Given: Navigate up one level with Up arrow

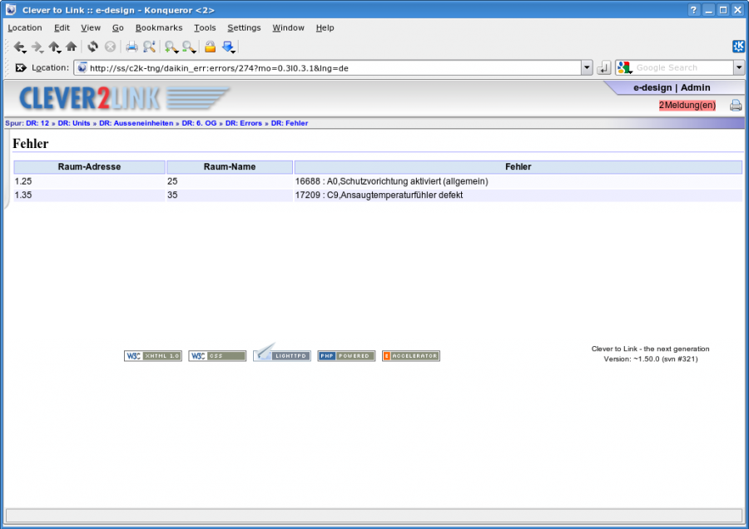Looking at the screenshot, I should [x=54, y=47].
